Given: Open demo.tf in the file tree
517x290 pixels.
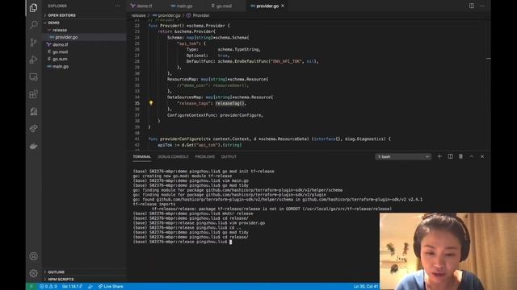Looking at the screenshot, I should pyautogui.click(x=60, y=44).
